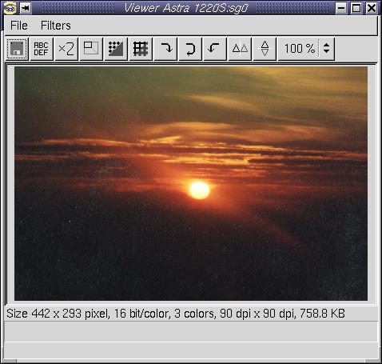382x364 pixels.
Task: Click the image size status bar text
Action: 176,314
